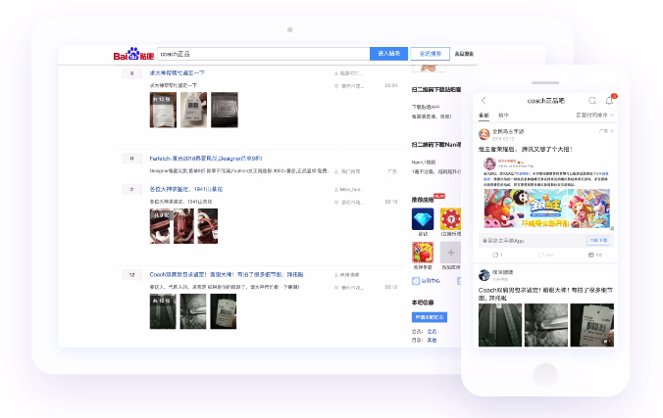The width and height of the screenshot is (663, 418).
Task: Tap the 立即下载 button in phone ad
Action: (x=598, y=240)
